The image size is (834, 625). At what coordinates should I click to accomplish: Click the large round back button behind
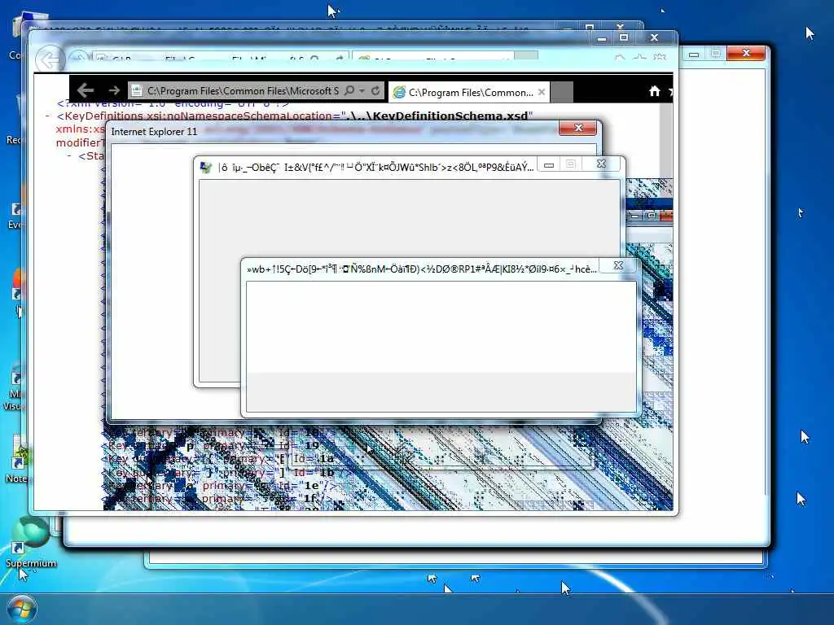[x=49, y=59]
